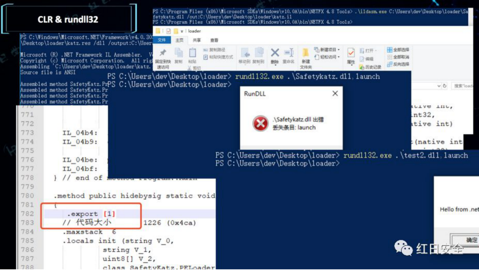This screenshot has width=479, height=270.
Task: Open the Open (打开) dropdown in ribbon
Action: tap(368, 51)
